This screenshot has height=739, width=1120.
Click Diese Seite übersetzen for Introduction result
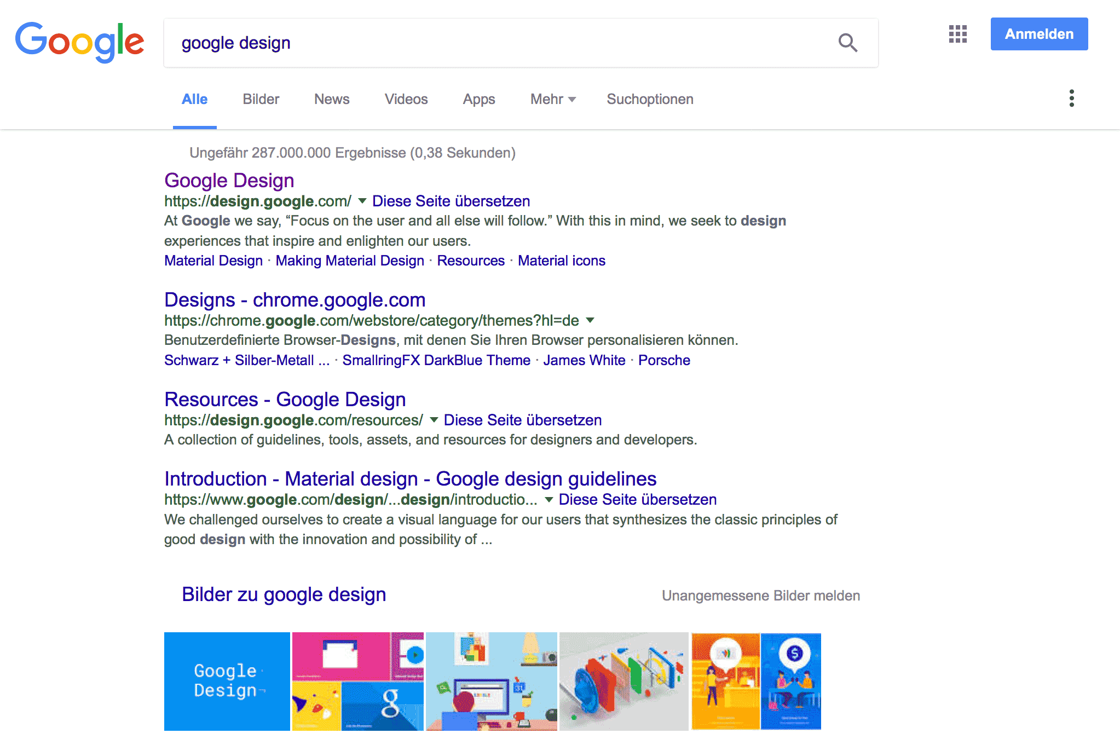click(638, 499)
